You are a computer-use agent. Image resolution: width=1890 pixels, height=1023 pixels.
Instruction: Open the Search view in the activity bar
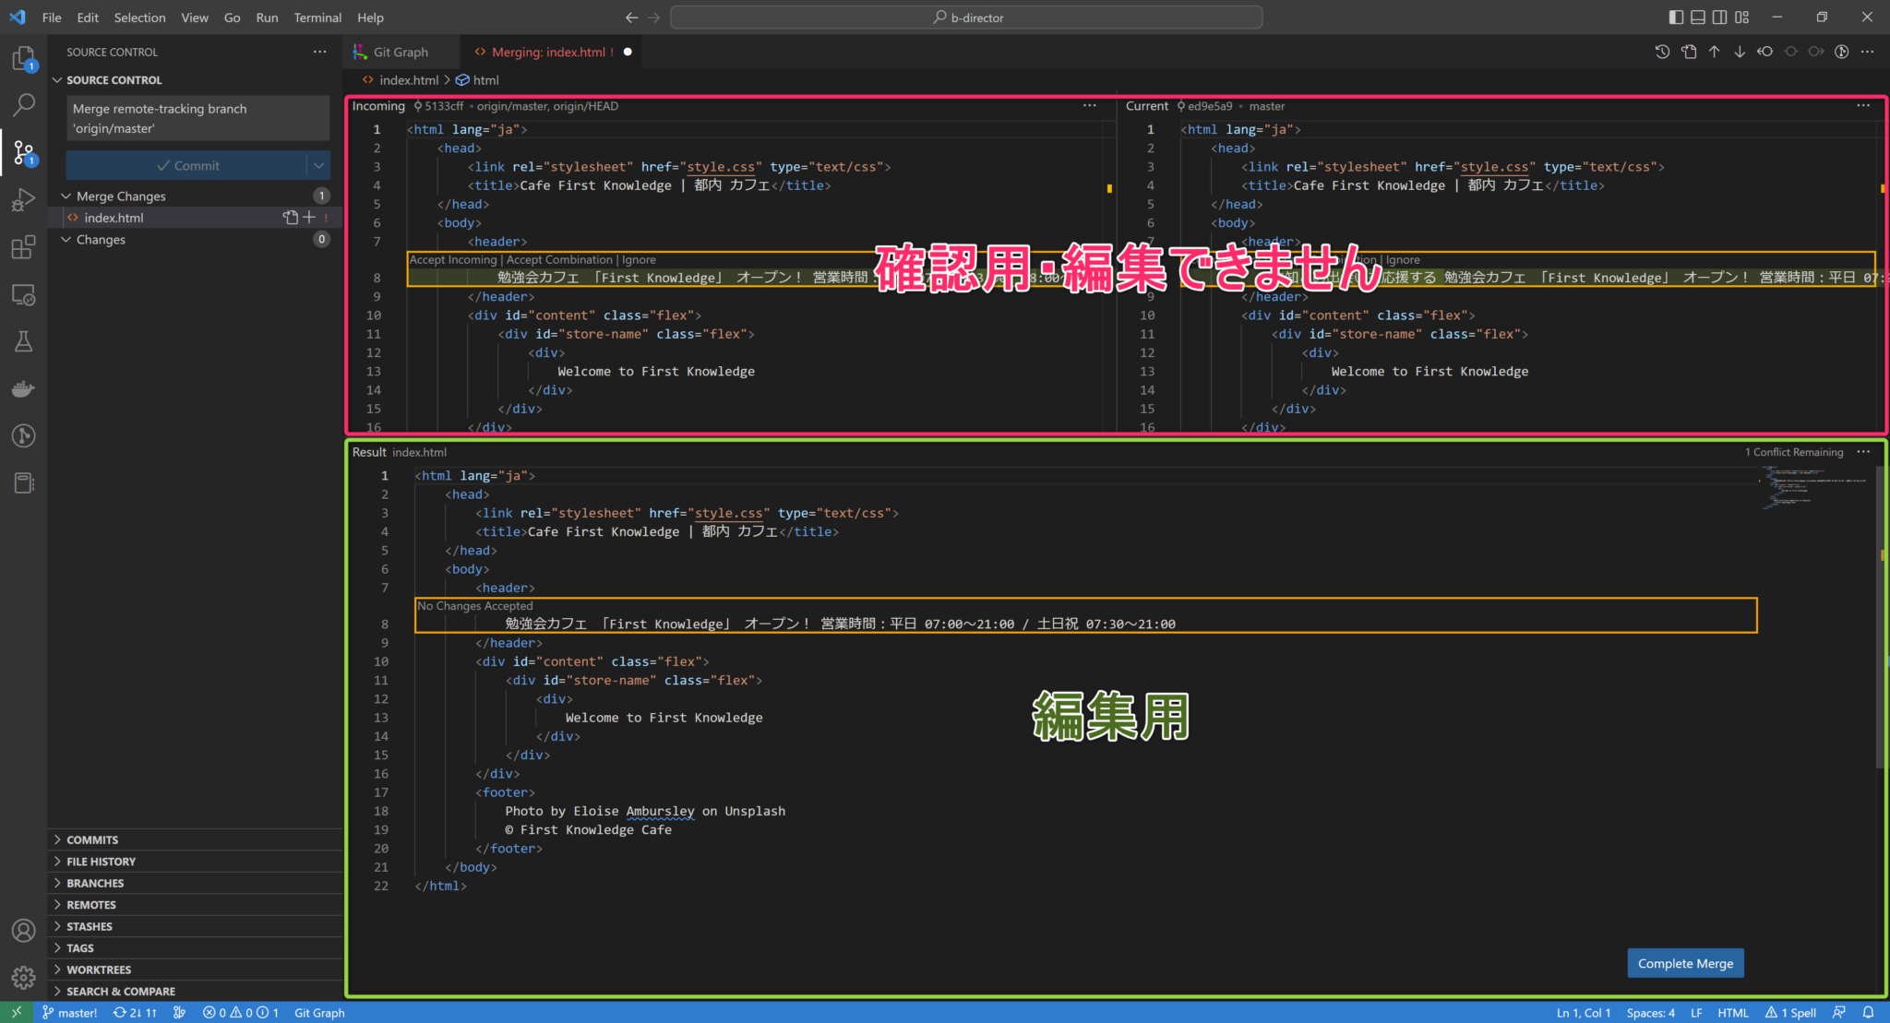click(23, 104)
